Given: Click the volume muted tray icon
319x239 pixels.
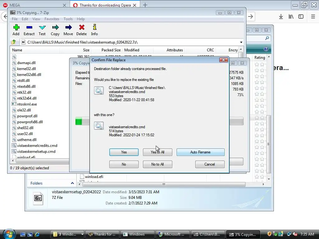Looking at the screenshot, I should (x=295, y=234).
